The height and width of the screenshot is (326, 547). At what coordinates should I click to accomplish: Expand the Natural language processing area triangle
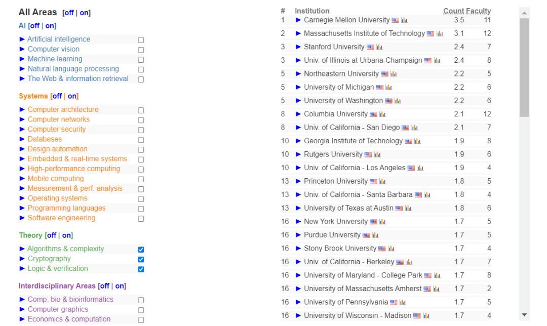[22, 69]
